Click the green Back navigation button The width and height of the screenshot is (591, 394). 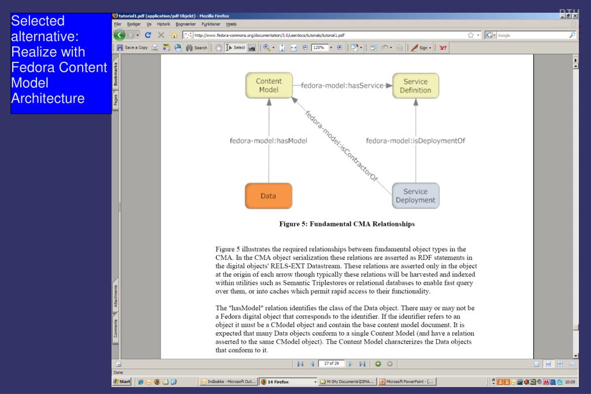[x=120, y=35]
